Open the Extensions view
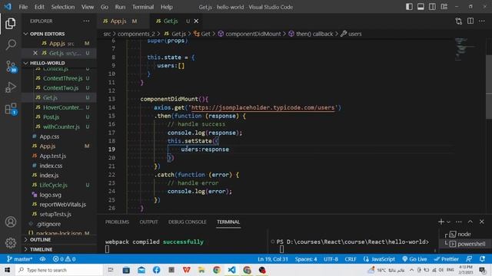492x276 pixels. pos(11,109)
